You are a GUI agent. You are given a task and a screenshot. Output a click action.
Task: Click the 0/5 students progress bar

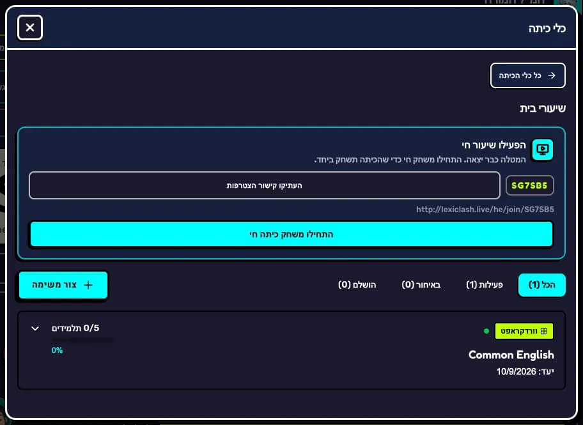tap(82, 340)
